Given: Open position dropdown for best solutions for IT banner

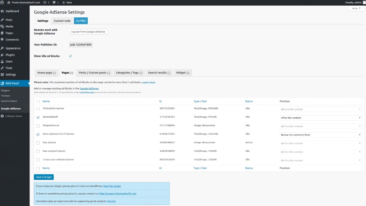Looking at the screenshot, I should (321, 135).
